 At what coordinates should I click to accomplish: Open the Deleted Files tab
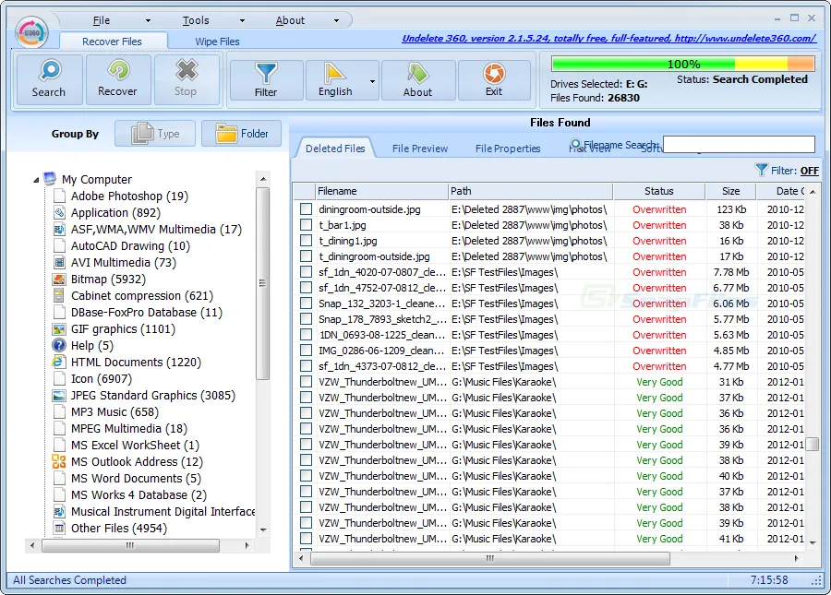click(335, 149)
